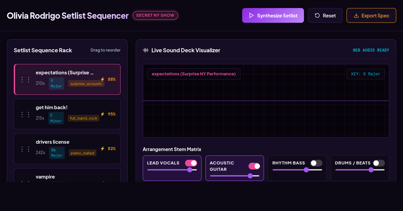
Task: Select the vampire song card
Action: pyautogui.click(x=67, y=175)
